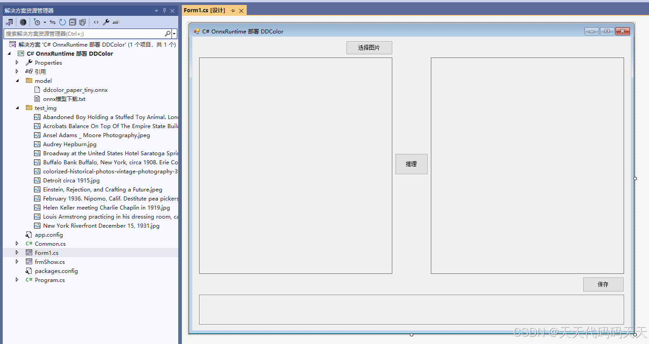649x344 pixels.
Task: Select the Acrobats Balance On Top image
Action: coord(111,126)
